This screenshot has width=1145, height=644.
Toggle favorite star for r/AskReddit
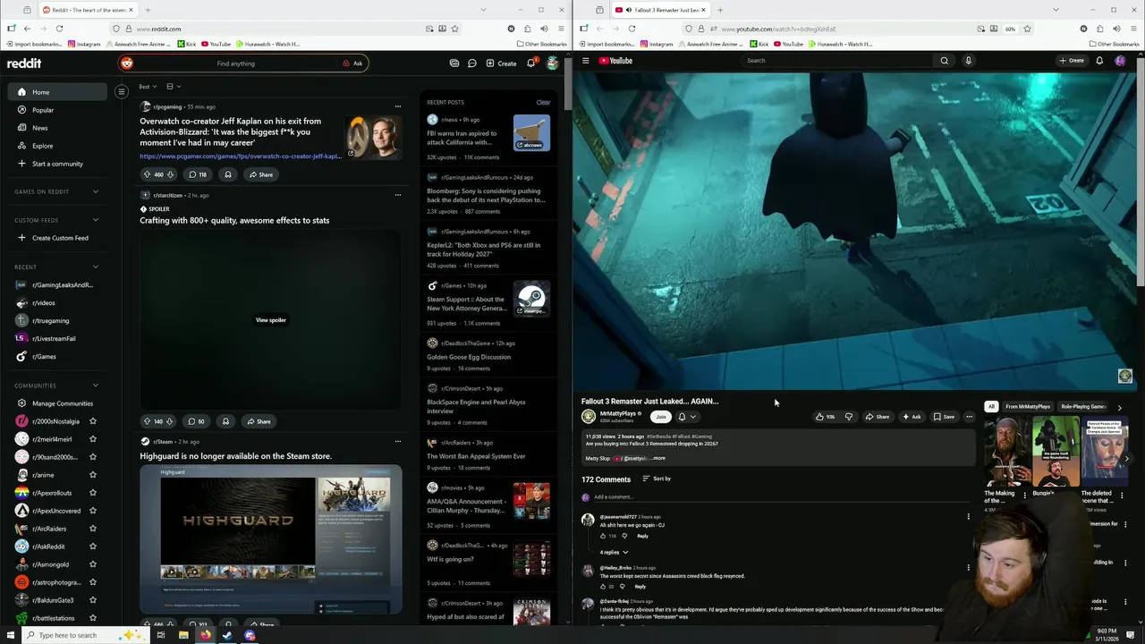pos(93,547)
